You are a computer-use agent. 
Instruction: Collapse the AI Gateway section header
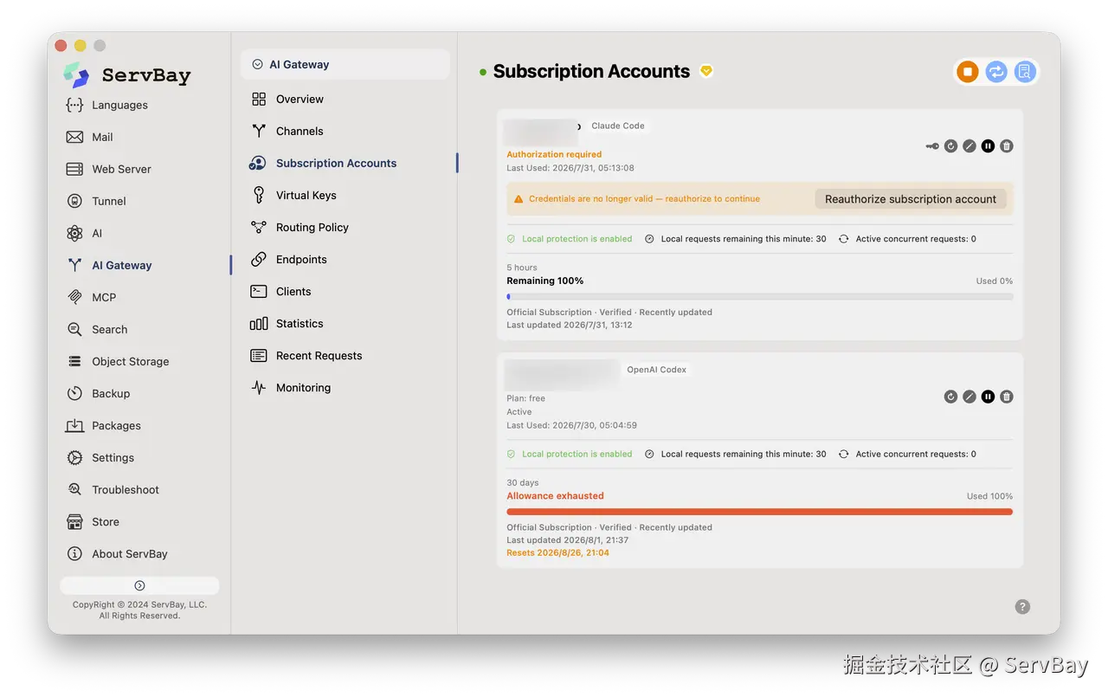click(x=345, y=64)
